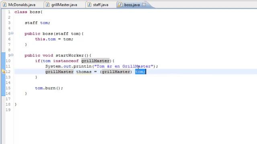Click the '(grillMaster)' cast on line 12
The height and width of the screenshot is (144, 257).
point(116,72)
